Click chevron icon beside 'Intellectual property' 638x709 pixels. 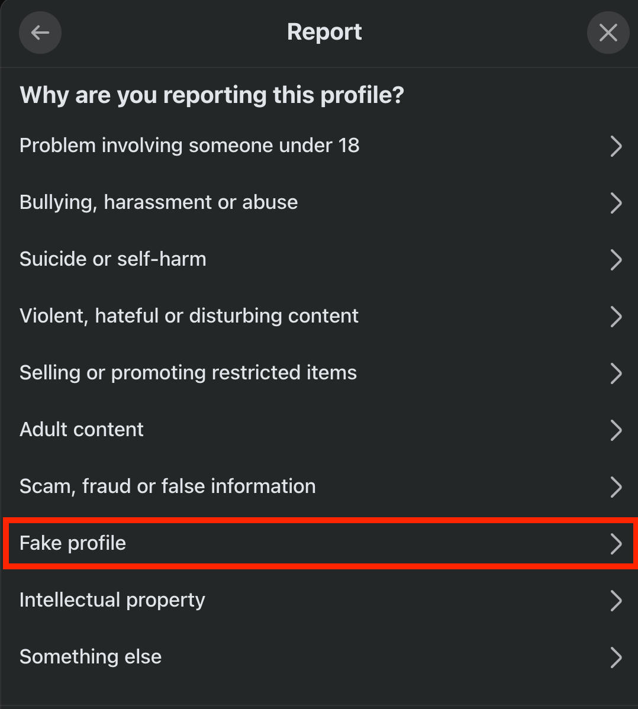[x=616, y=601]
